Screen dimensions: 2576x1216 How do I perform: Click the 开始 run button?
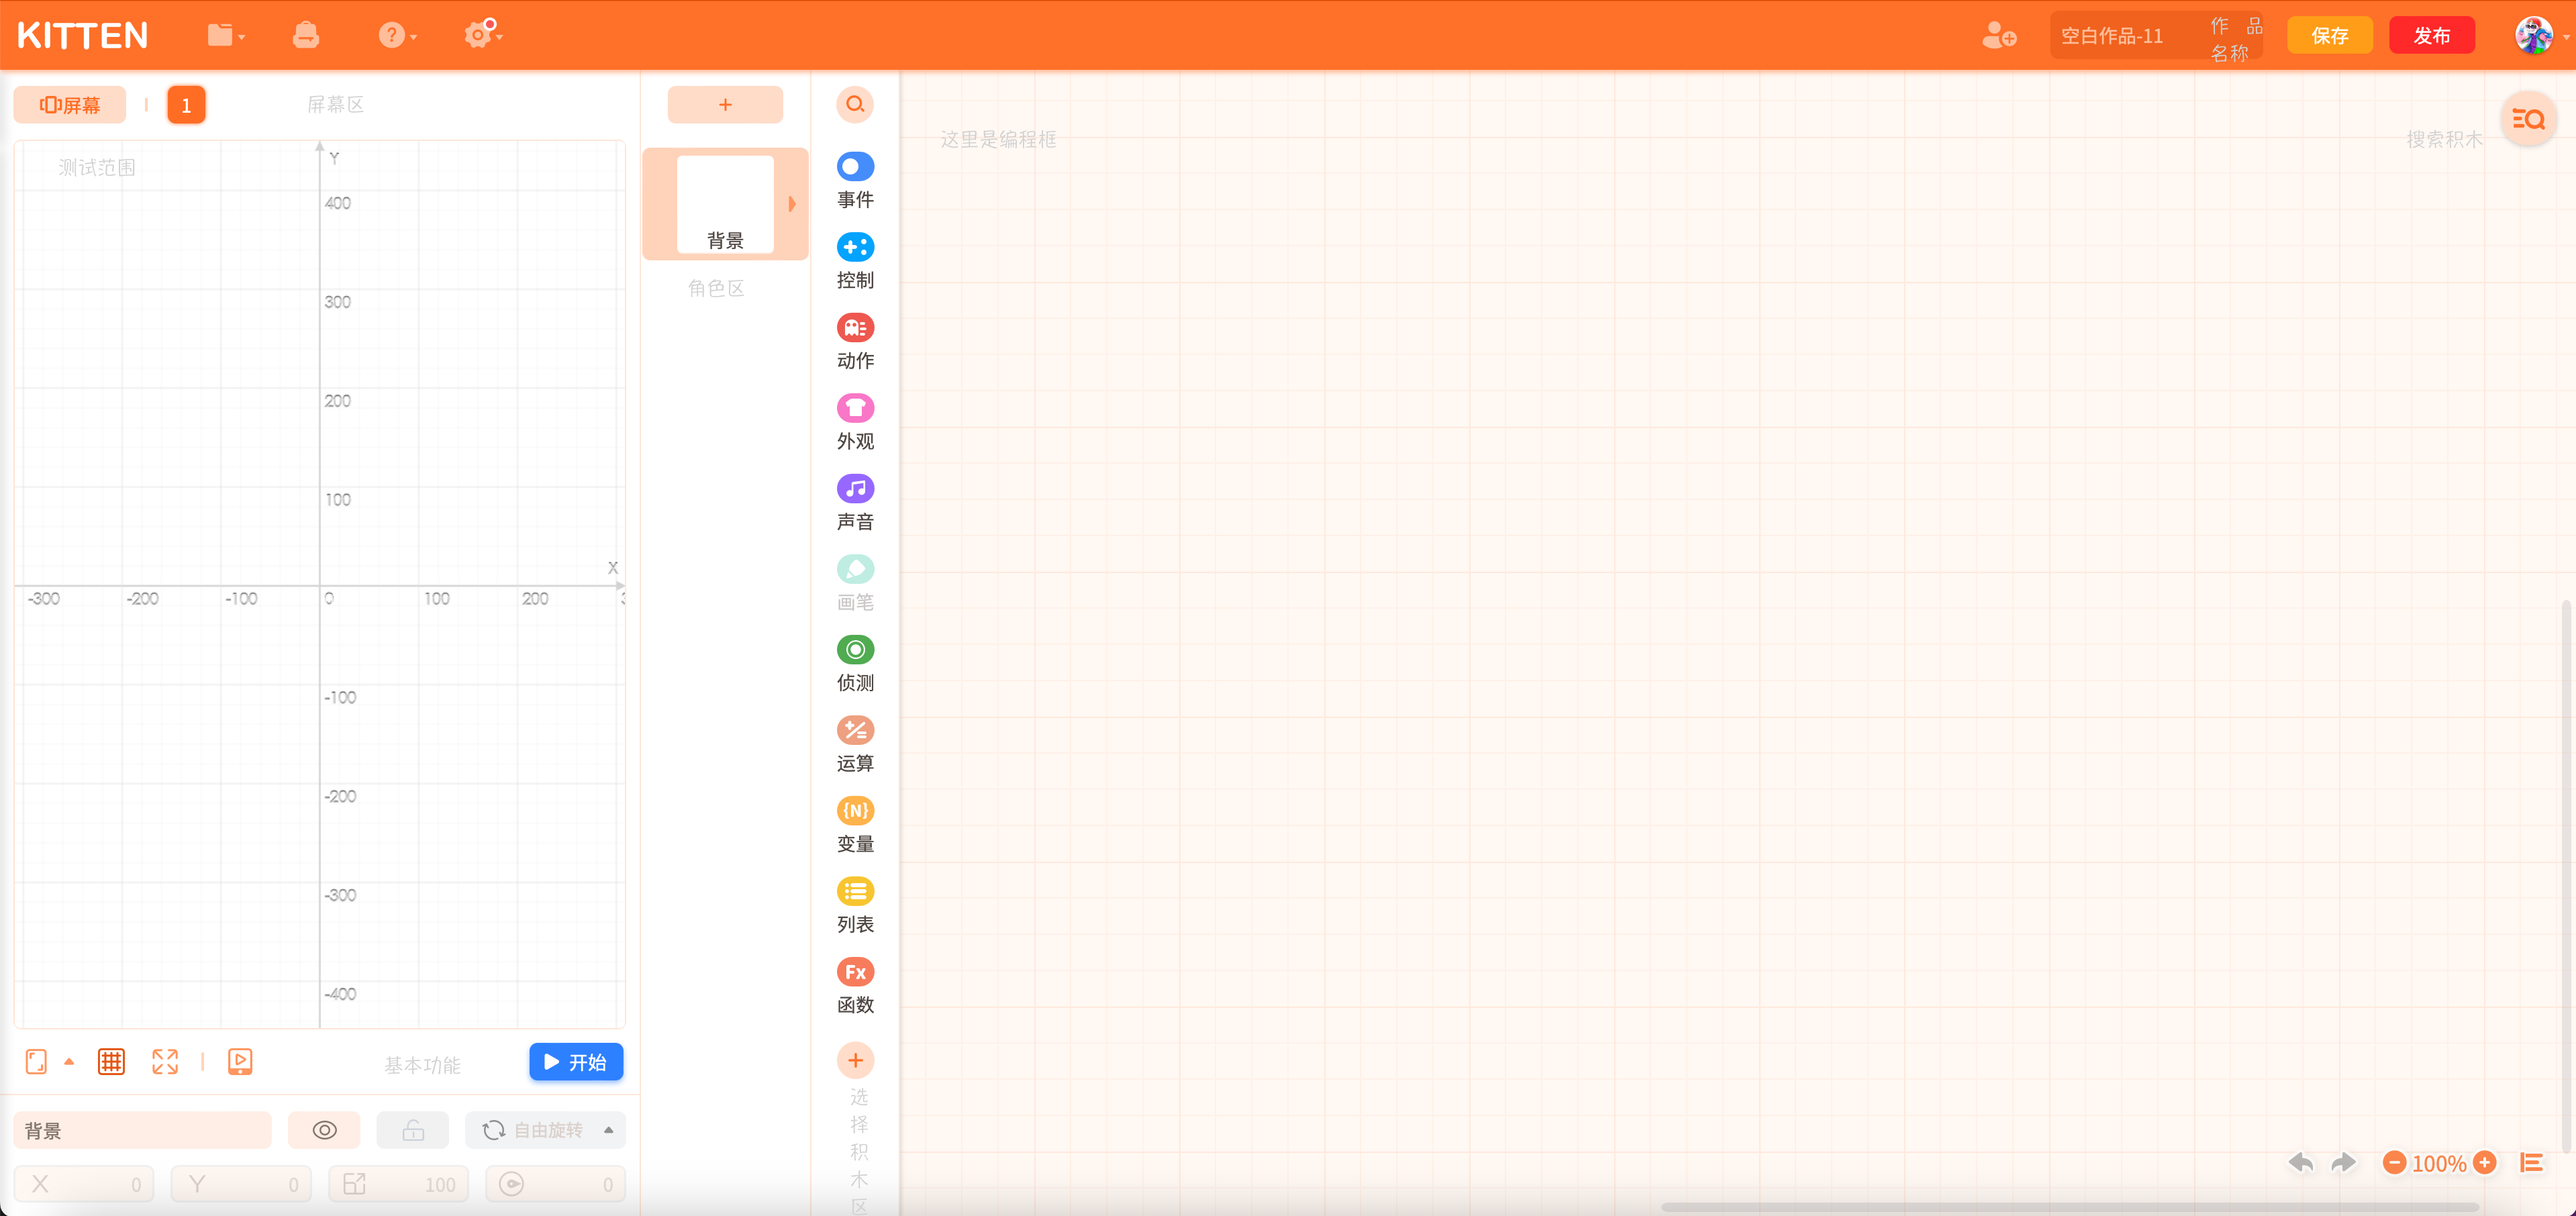click(x=576, y=1062)
